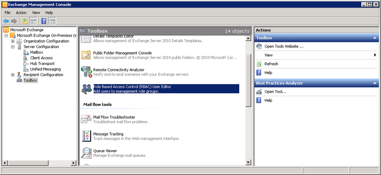
Task: Toggle the Show/Hide Action Pane toolbar icon
Action: point(52,21)
